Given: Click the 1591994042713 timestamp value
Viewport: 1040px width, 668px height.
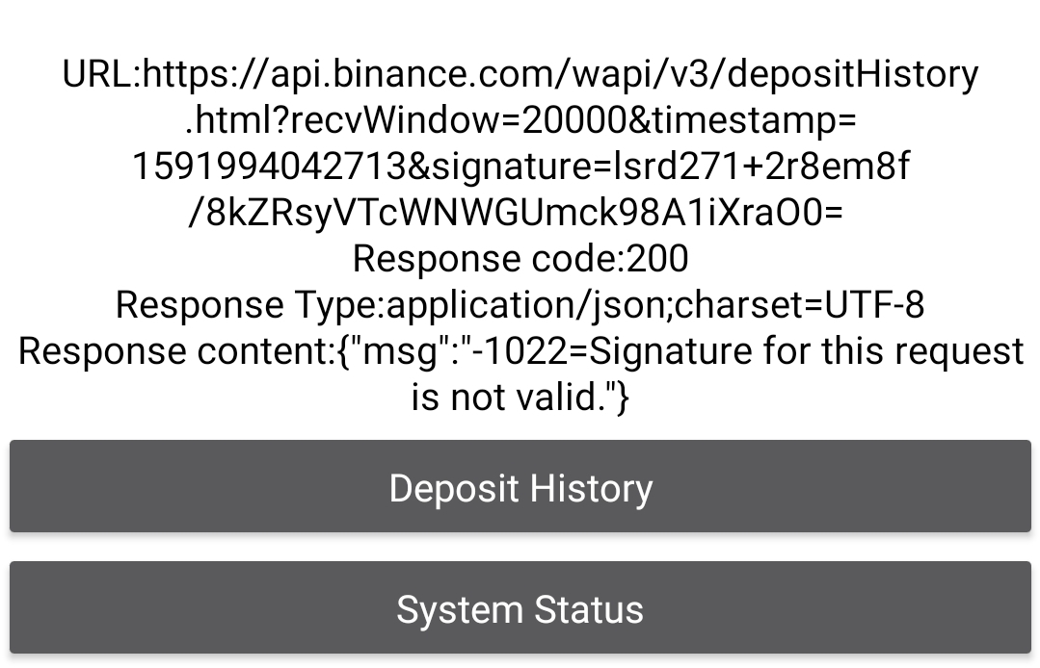Looking at the screenshot, I should (269, 167).
